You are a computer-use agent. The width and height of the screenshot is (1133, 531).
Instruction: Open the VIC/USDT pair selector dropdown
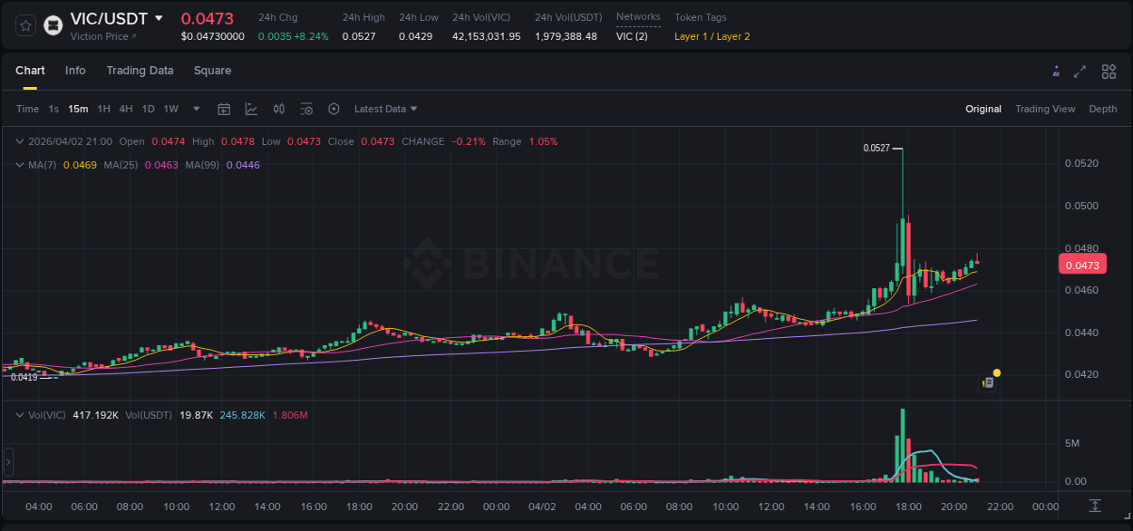point(160,18)
